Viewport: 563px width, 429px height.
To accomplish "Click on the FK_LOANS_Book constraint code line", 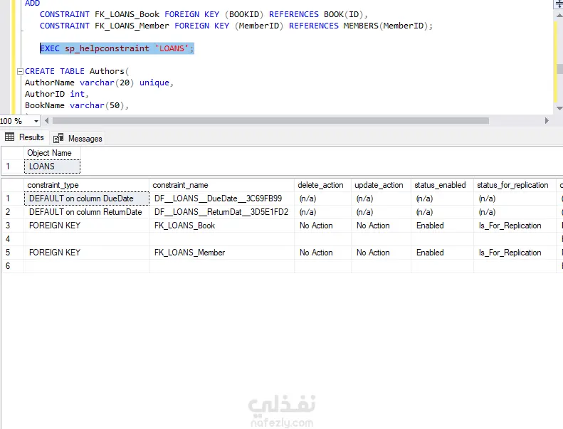I will click(204, 14).
